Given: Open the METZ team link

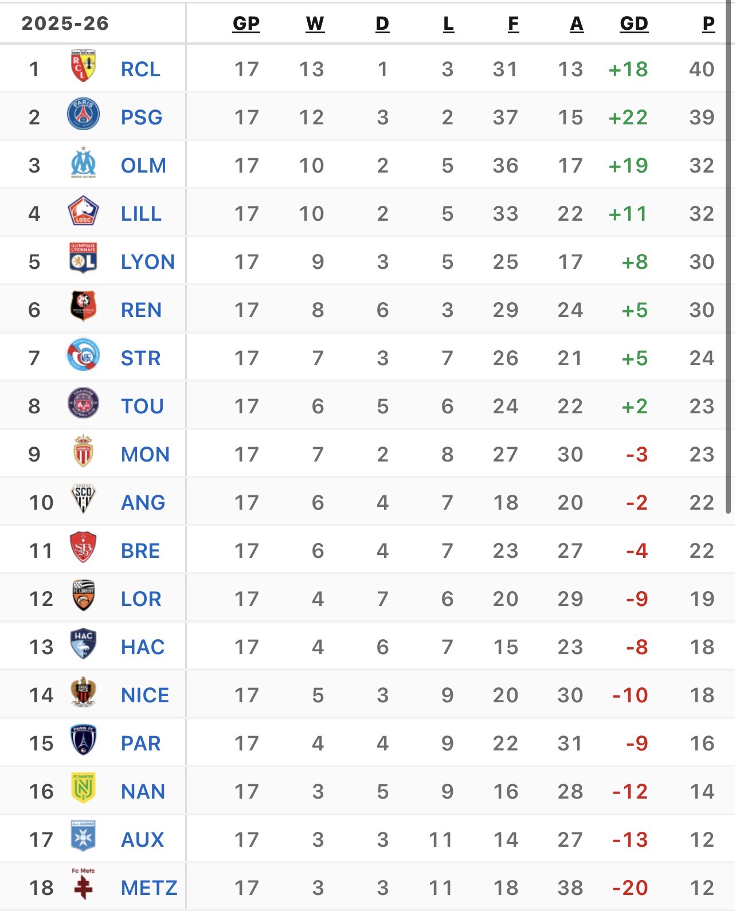Looking at the screenshot, I should point(149,888).
